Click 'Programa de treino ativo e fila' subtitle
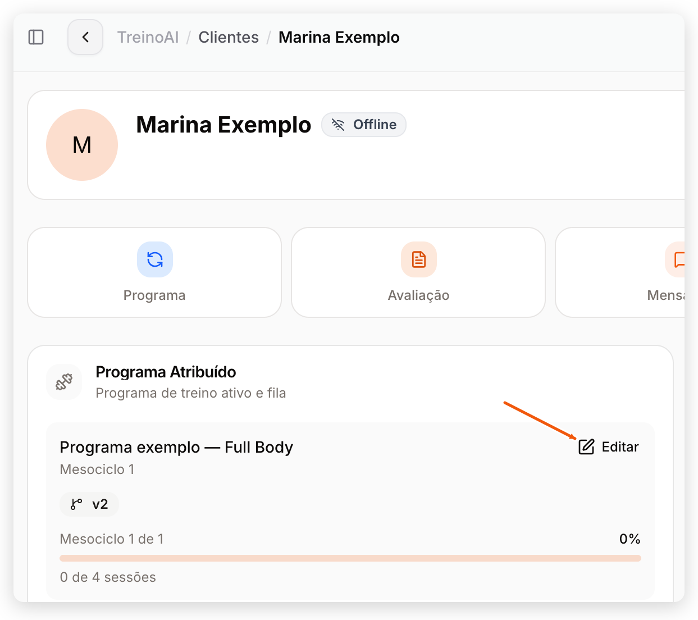The image size is (698, 620). coord(191,393)
